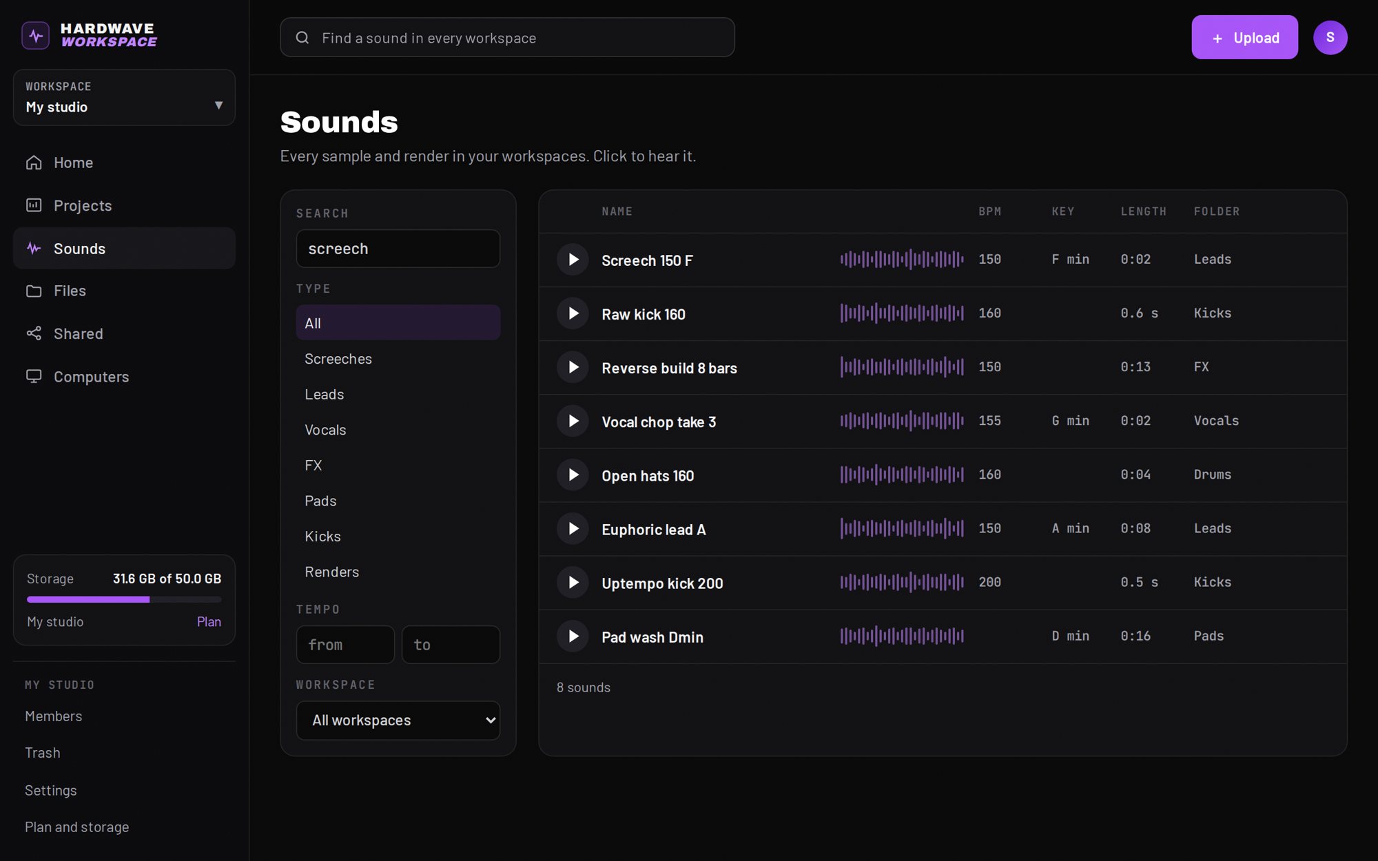Select Sounds in the sidebar

[x=124, y=248]
